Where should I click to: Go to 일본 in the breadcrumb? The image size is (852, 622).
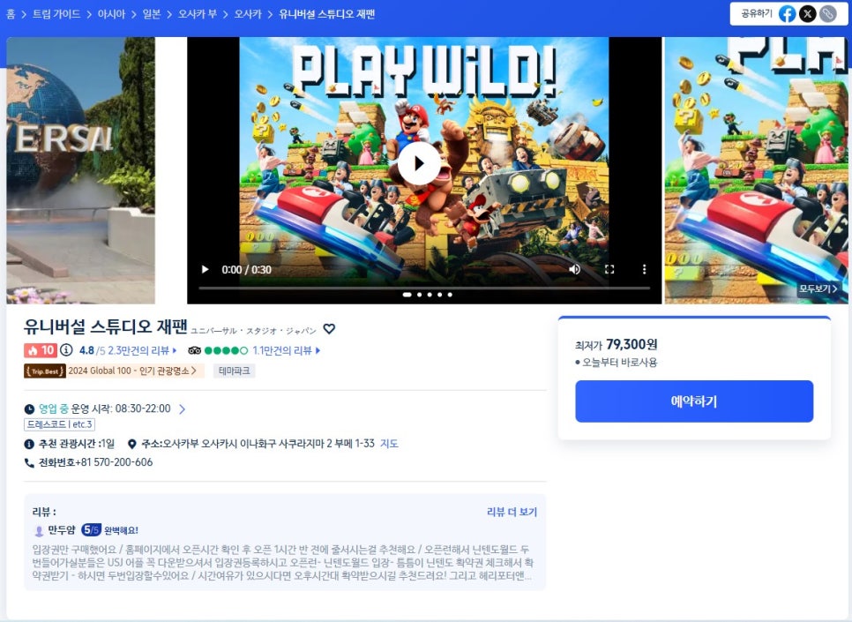click(x=152, y=14)
